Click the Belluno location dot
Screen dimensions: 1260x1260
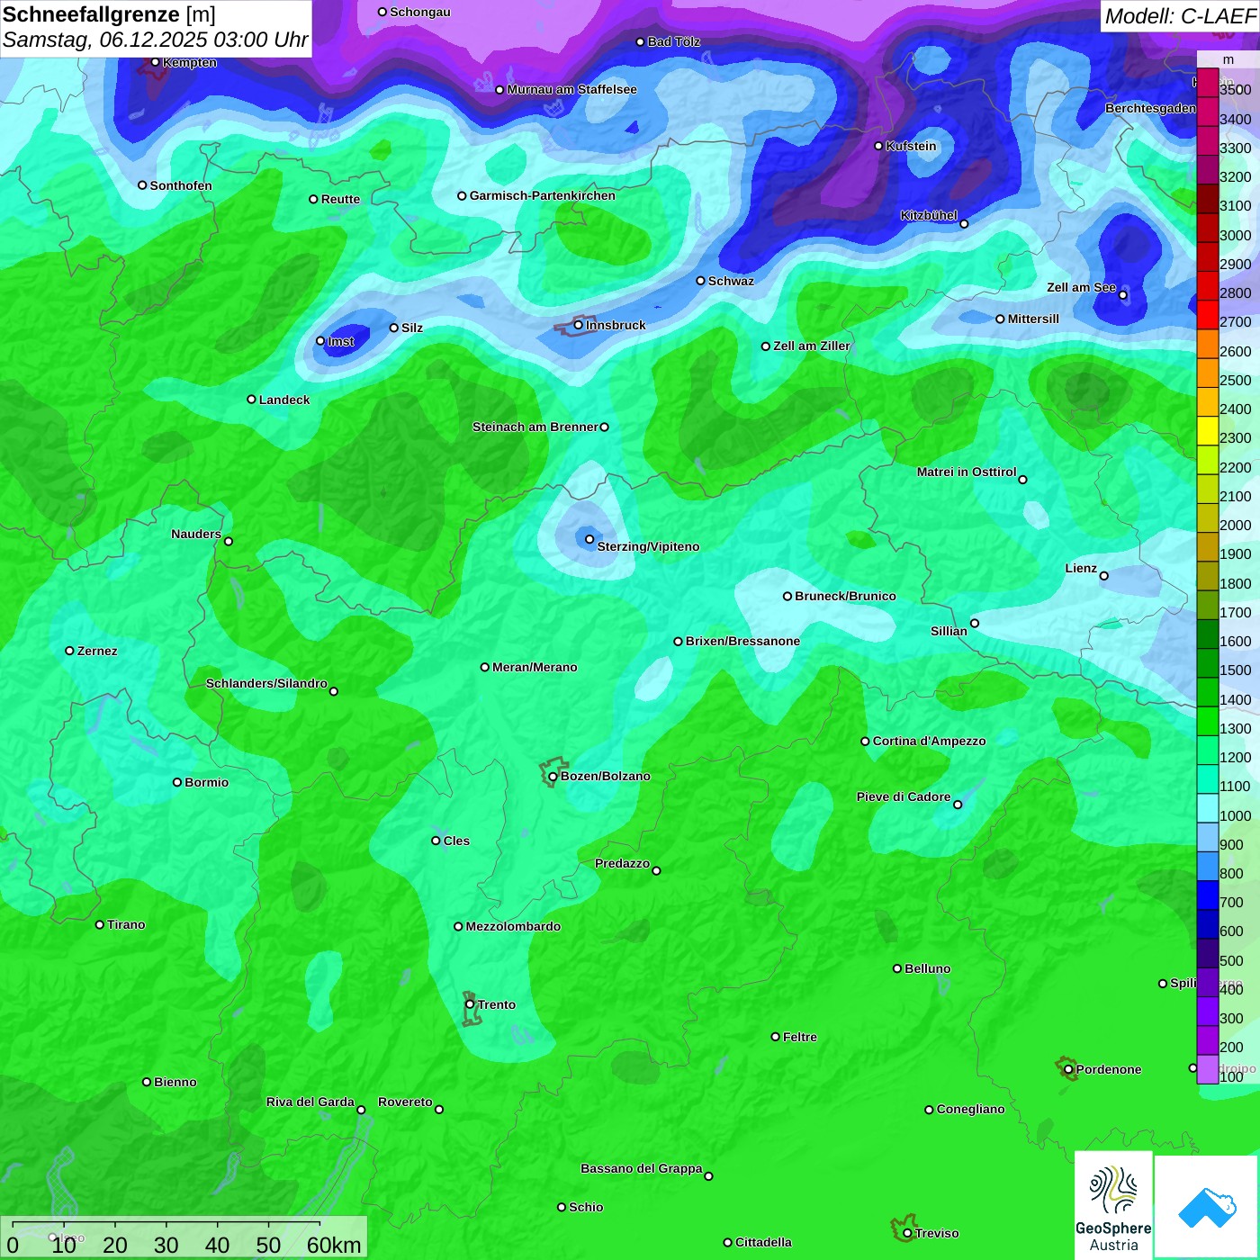click(897, 968)
